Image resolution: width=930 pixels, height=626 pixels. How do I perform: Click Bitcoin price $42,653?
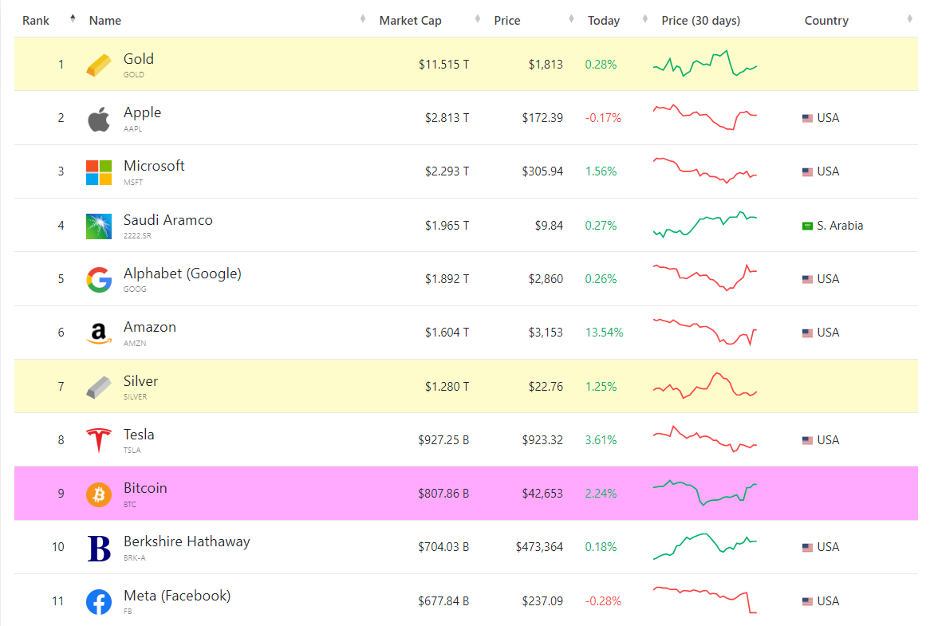542,494
